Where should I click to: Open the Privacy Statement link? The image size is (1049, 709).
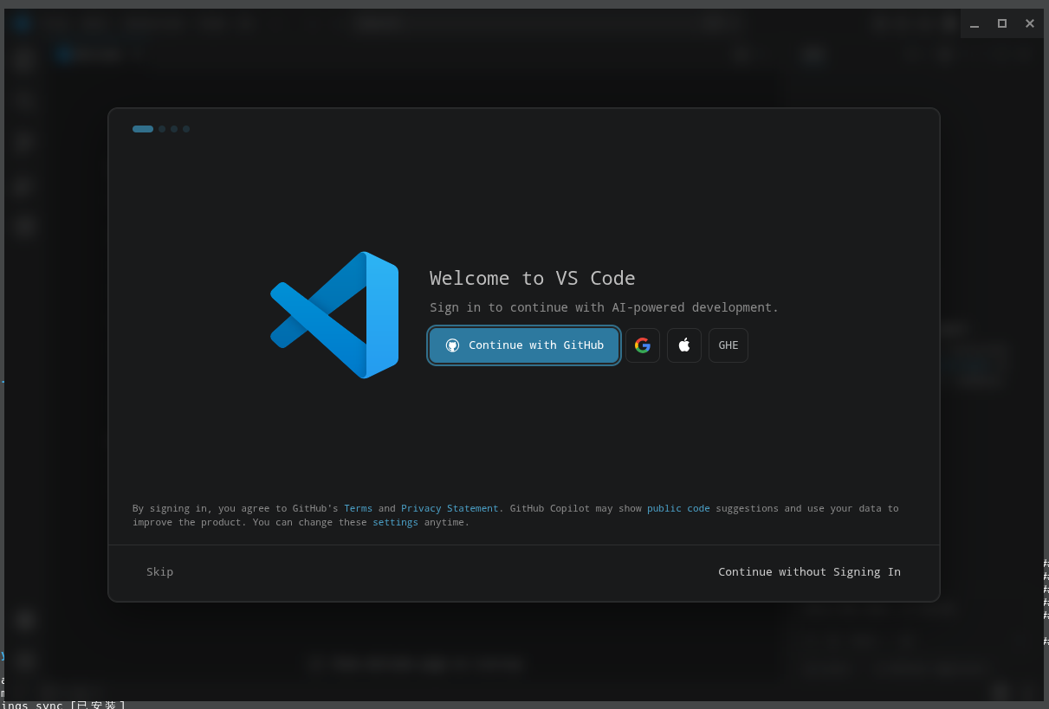(x=450, y=508)
